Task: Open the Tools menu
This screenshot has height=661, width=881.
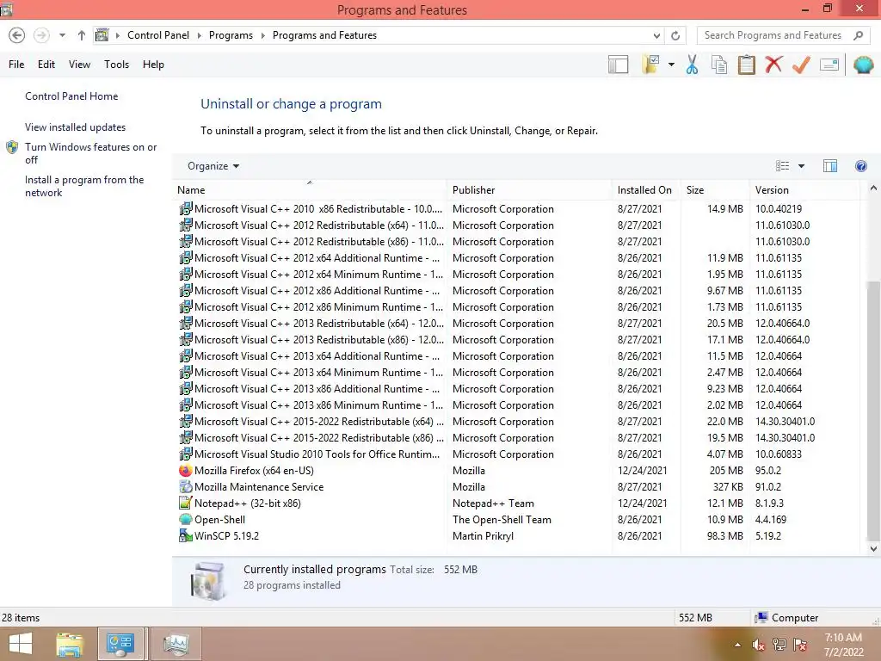Action: point(116,65)
